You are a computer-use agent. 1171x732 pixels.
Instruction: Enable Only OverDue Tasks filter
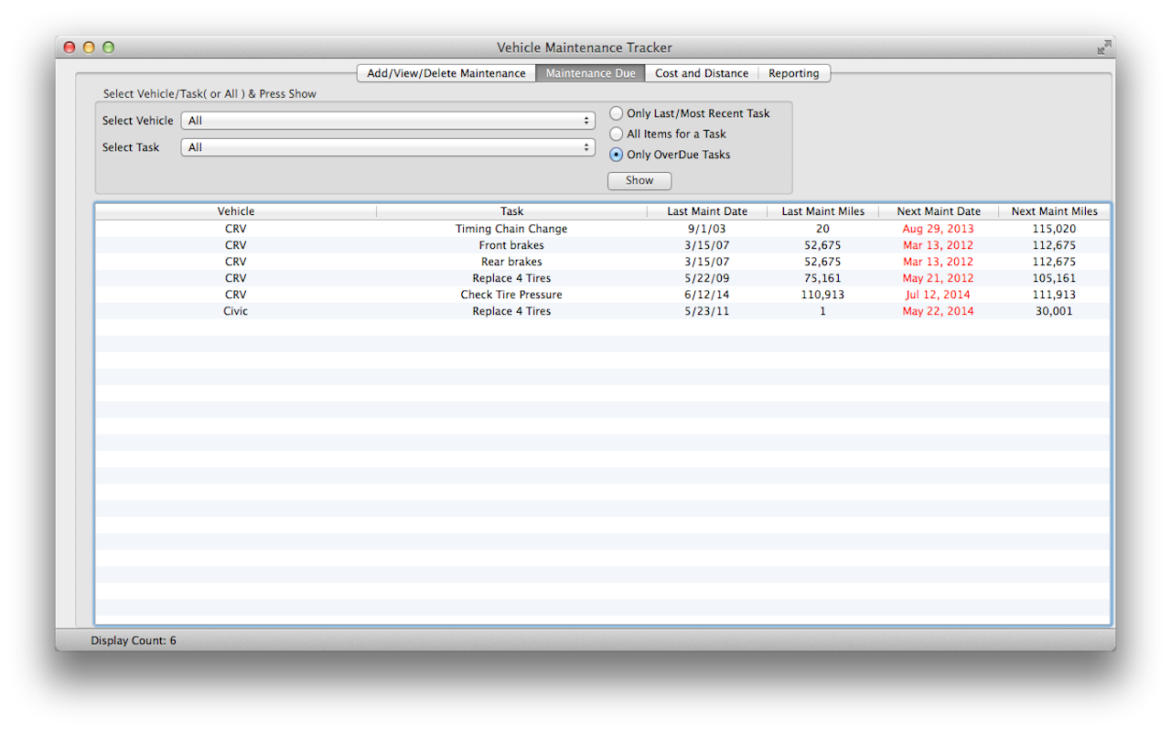pyautogui.click(x=616, y=155)
